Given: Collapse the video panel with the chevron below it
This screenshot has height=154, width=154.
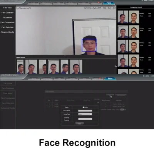Looking at the screenshot, I should [x=65, y=56].
